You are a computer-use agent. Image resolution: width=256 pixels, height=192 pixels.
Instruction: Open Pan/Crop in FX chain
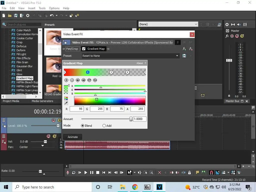coord(72,49)
